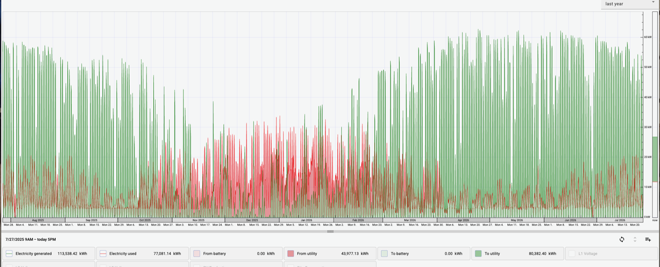Image resolution: width=660 pixels, height=267 pixels.
Task: Click the 'now' marker on the timeline
Action: pyautogui.click(x=655, y=220)
